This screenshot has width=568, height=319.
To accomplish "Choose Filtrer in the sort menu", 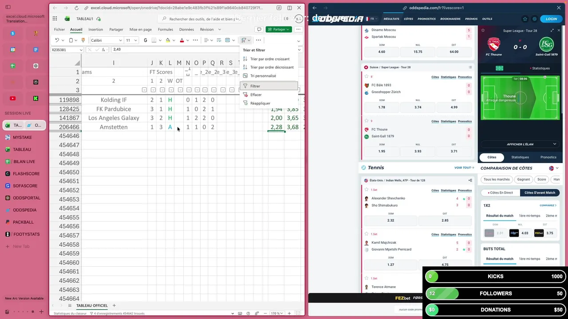I will point(269,86).
